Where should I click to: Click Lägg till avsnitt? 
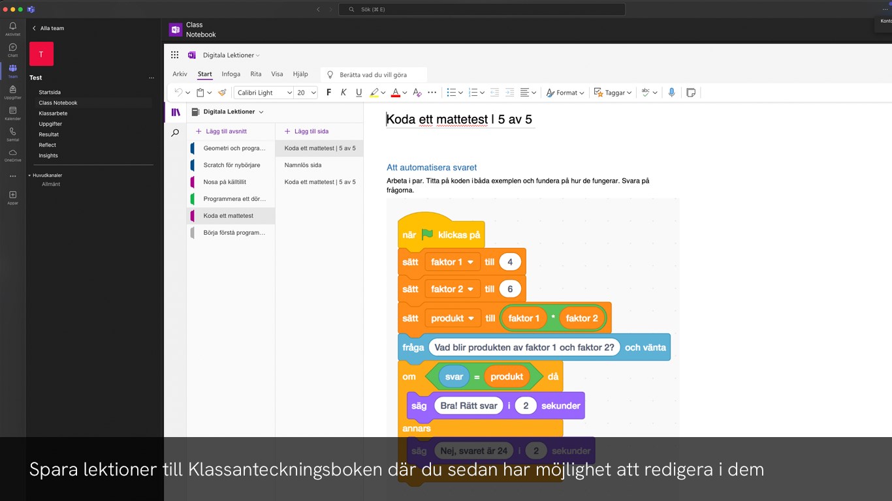pos(221,131)
